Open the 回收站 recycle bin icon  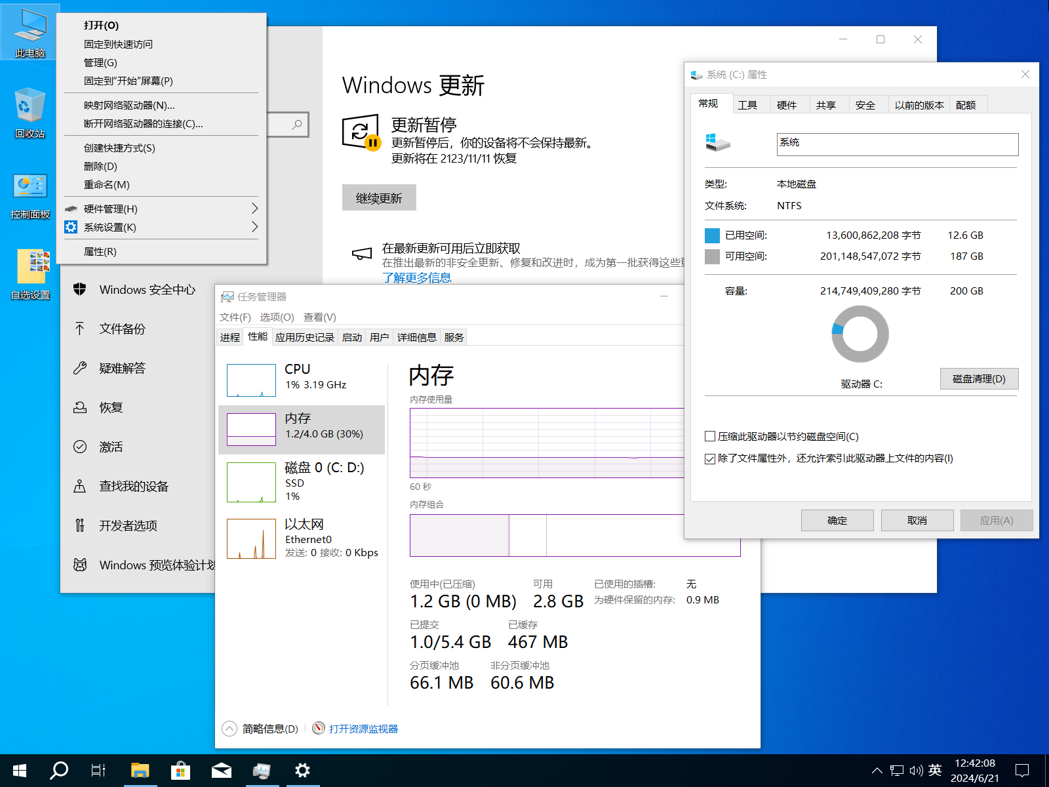[30, 113]
